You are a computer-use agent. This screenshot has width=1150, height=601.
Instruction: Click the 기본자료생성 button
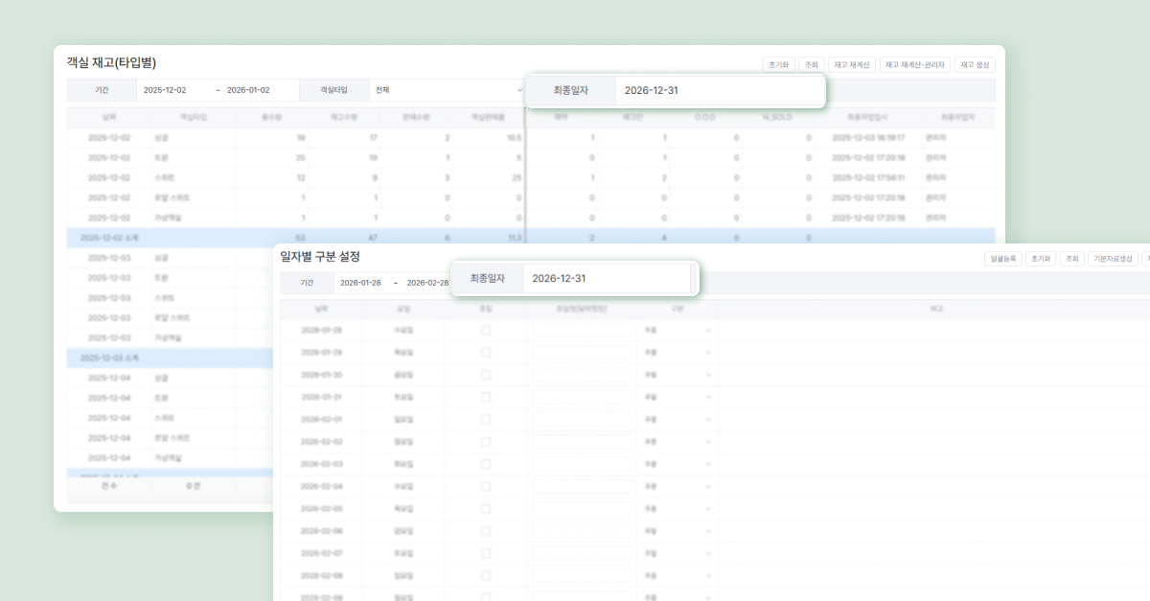1114,259
